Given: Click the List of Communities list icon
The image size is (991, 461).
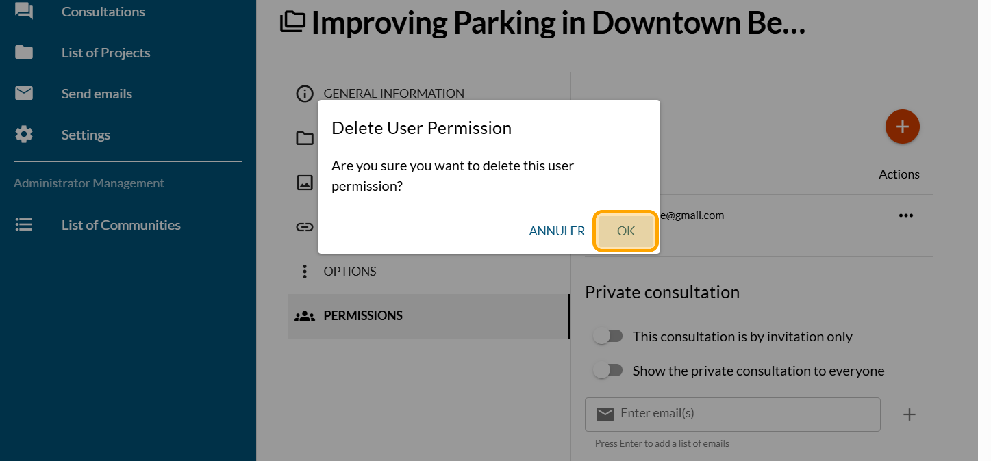Looking at the screenshot, I should [24, 225].
